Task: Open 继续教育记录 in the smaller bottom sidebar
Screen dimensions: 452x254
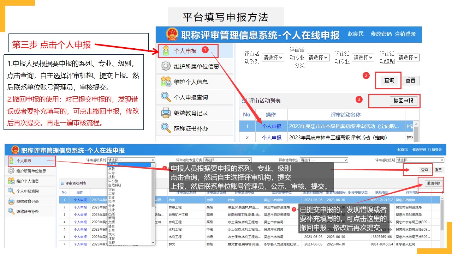Action: (28, 201)
